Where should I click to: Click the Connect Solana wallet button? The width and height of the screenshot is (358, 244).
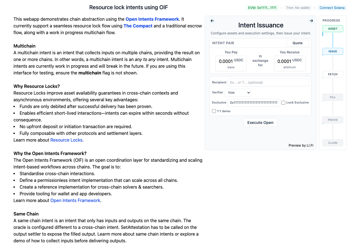332,8
